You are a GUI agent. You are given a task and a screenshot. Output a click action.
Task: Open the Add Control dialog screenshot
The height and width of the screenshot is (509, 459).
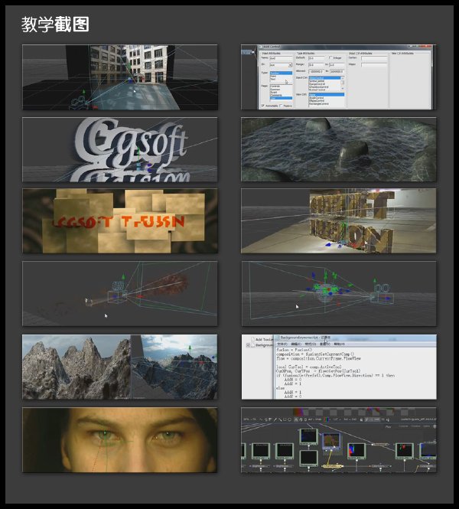tap(339, 77)
